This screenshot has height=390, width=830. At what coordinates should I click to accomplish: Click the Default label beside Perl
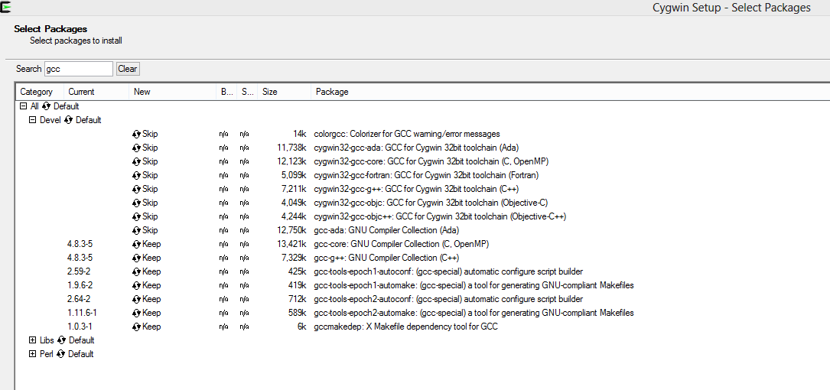pos(80,354)
